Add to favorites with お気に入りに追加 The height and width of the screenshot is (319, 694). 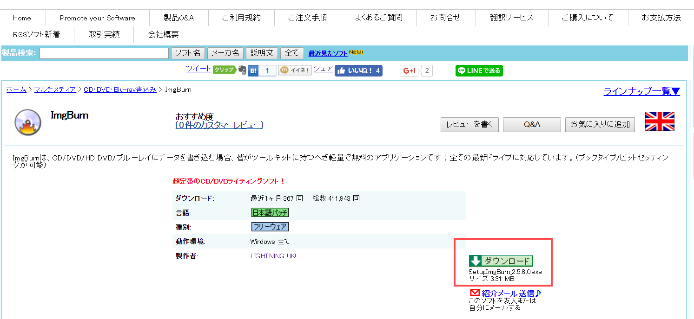[x=600, y=124]
